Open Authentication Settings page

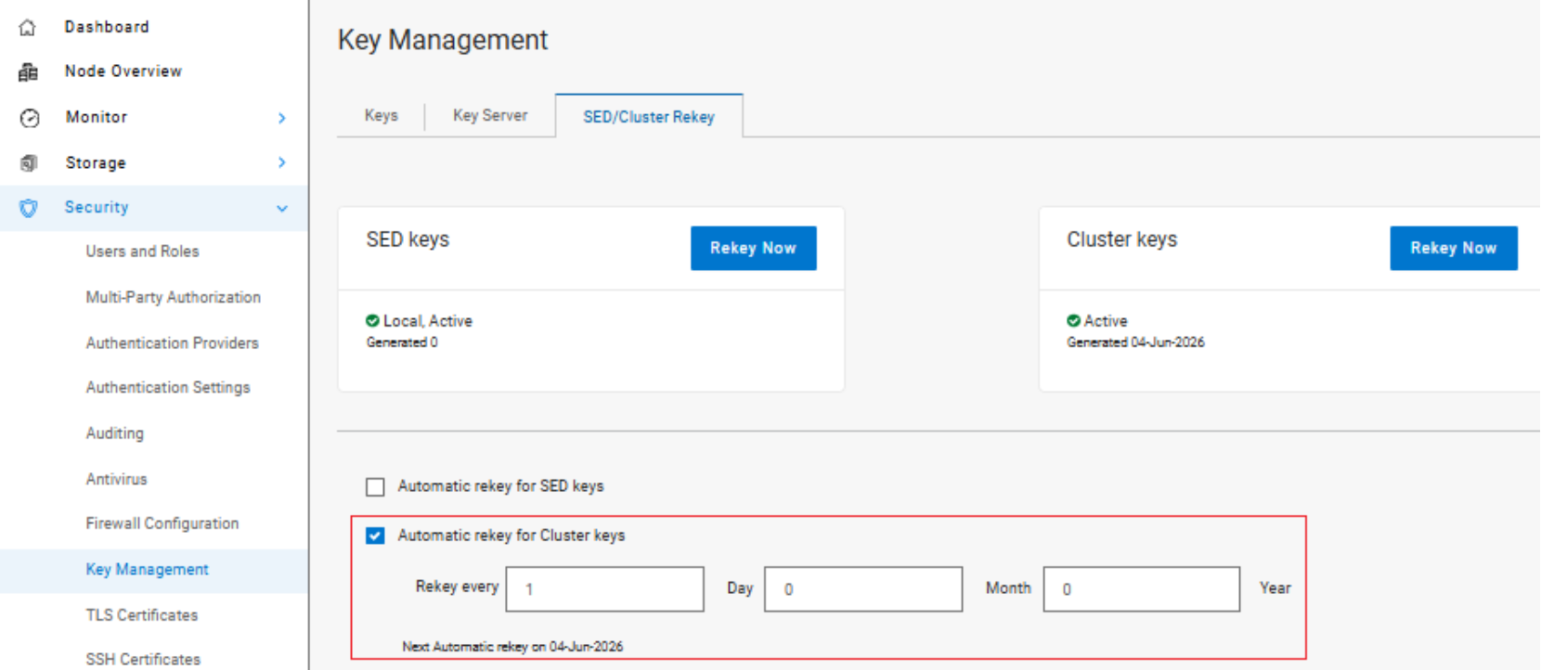click(x=168, y=388)
